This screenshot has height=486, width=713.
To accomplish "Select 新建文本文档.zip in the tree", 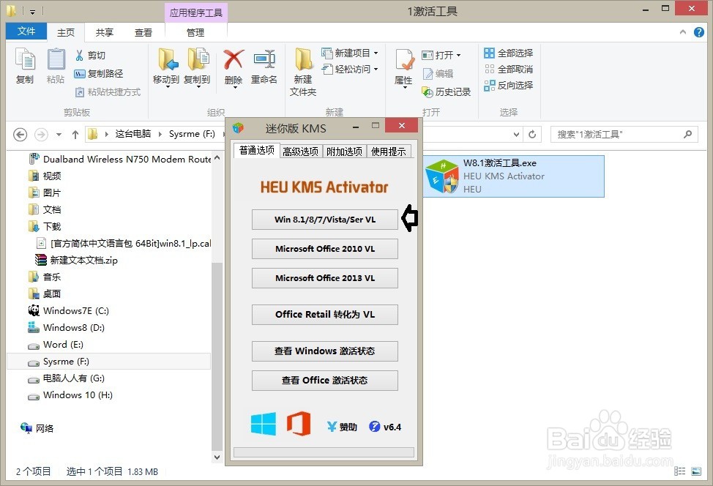I will coord(83,261).
